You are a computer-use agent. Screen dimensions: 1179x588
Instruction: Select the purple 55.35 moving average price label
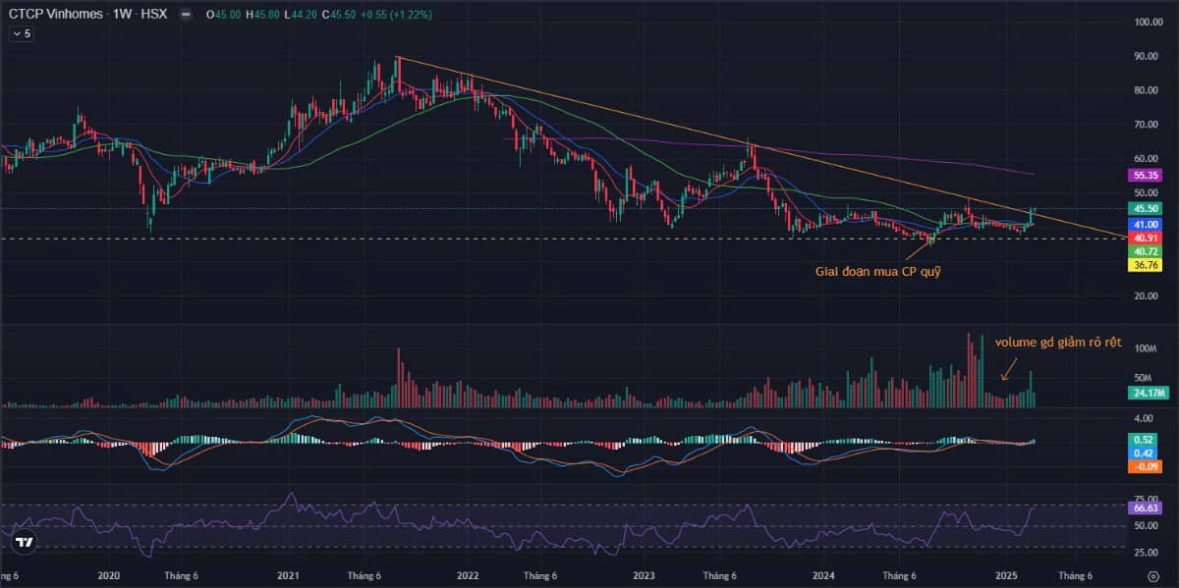tap(1145, 174)
